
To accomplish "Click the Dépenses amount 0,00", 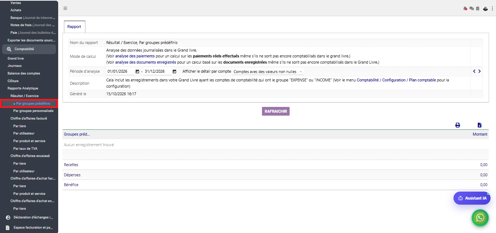I will point(484,175).
